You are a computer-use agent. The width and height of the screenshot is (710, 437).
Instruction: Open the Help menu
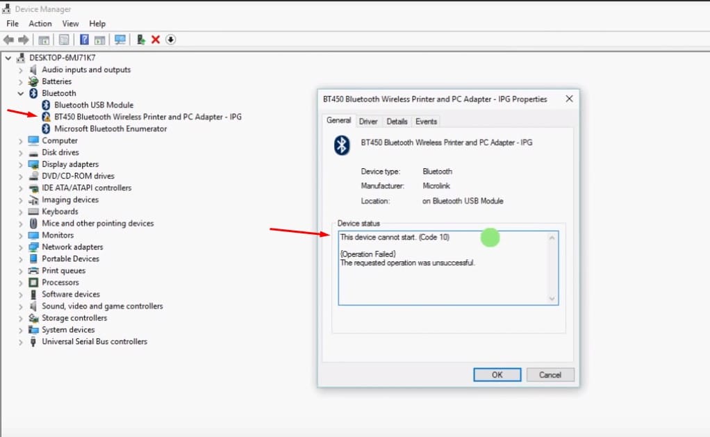pyautogui.click(x=97, y=24)
